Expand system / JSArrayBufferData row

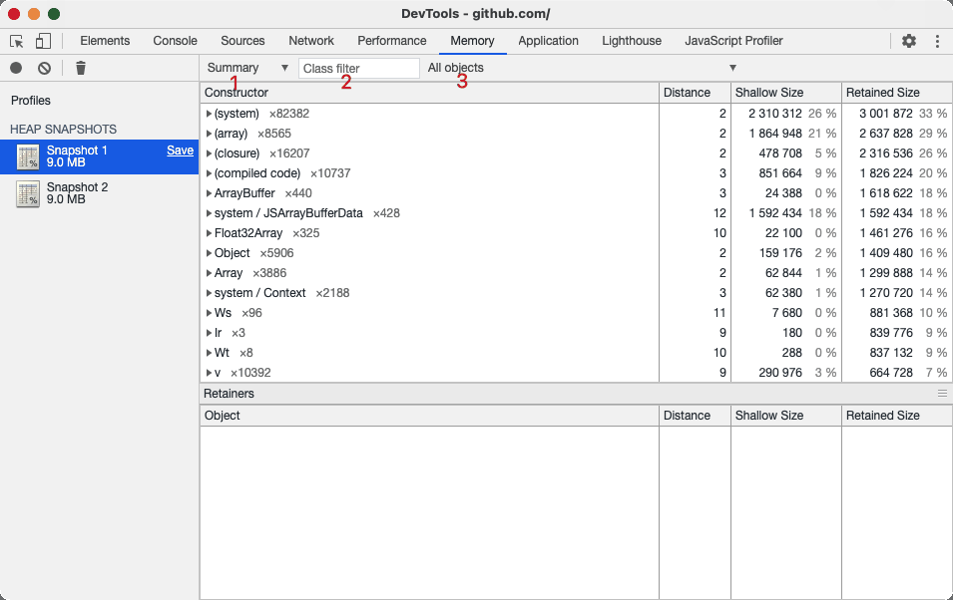[x=210, y=213]
